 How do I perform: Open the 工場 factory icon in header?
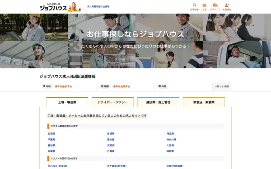(204, 7)
